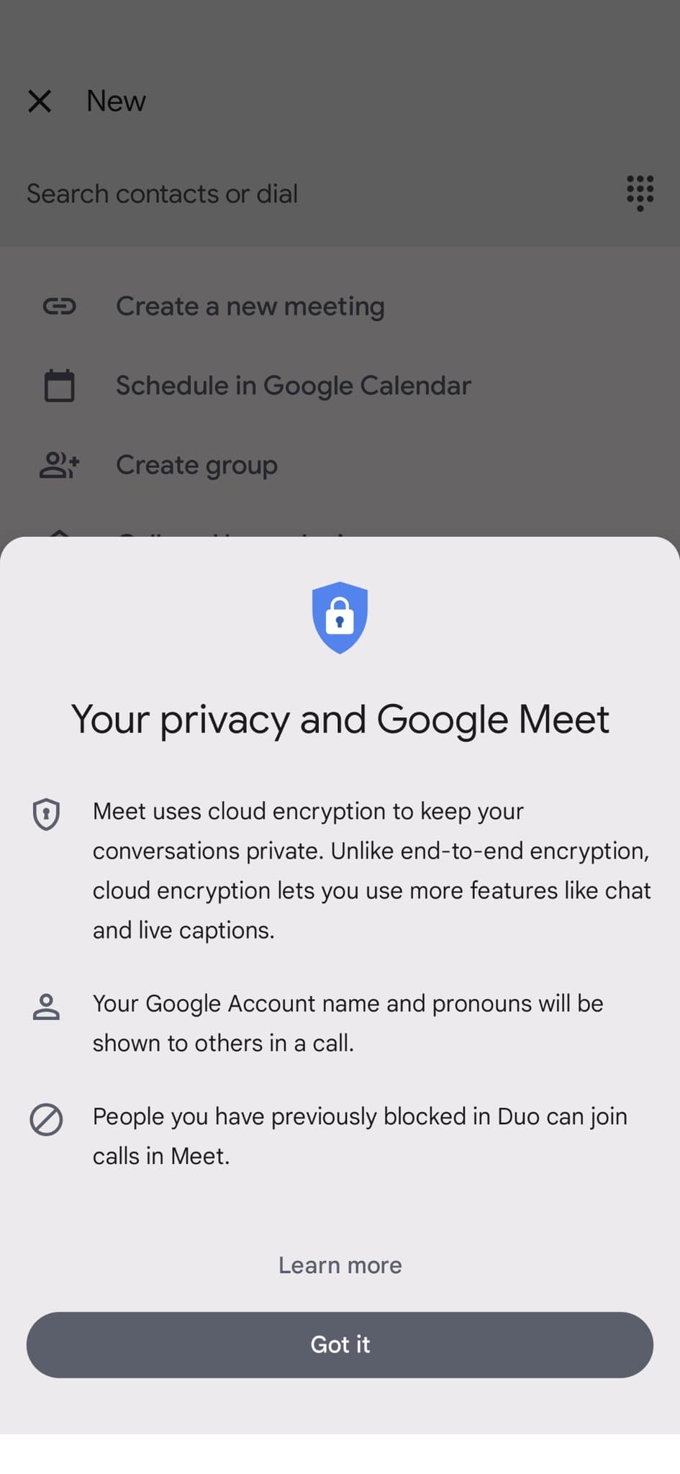
Task: Tap the blue shield lock icon
Action: 340,618
